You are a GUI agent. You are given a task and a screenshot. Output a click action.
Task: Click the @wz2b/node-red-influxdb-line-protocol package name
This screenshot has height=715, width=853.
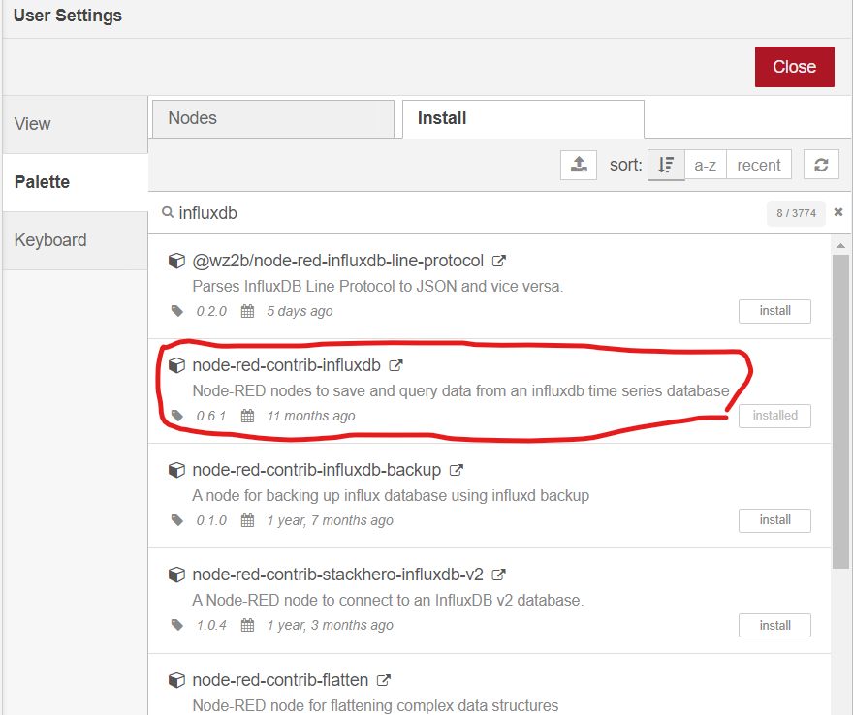[338, 261]
